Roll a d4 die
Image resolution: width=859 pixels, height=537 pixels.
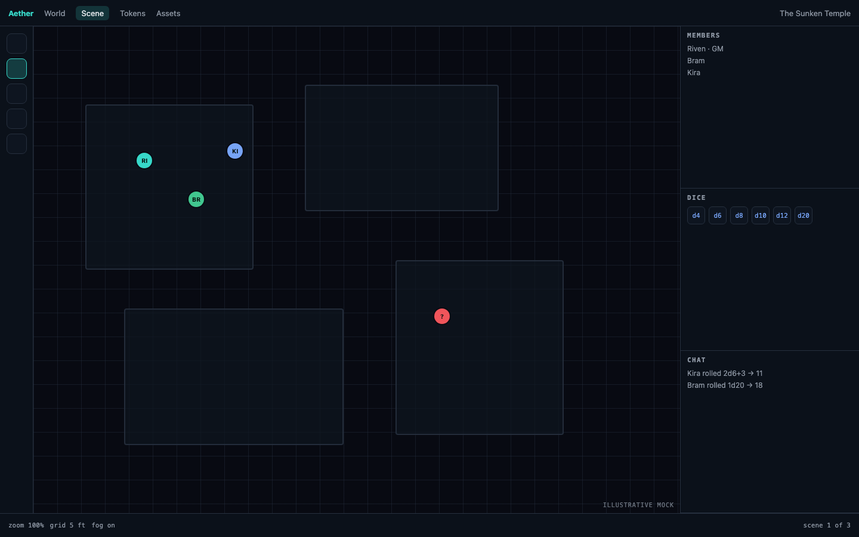point(696,215)
